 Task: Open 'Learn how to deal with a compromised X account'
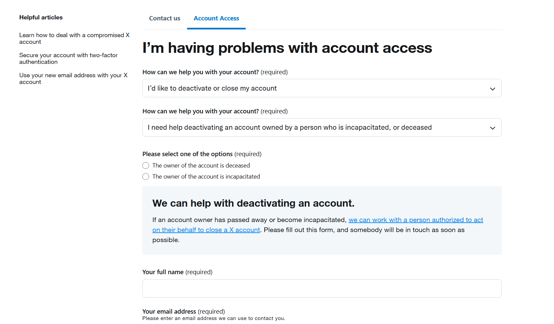pyautogui.click(x=74, y=38)
